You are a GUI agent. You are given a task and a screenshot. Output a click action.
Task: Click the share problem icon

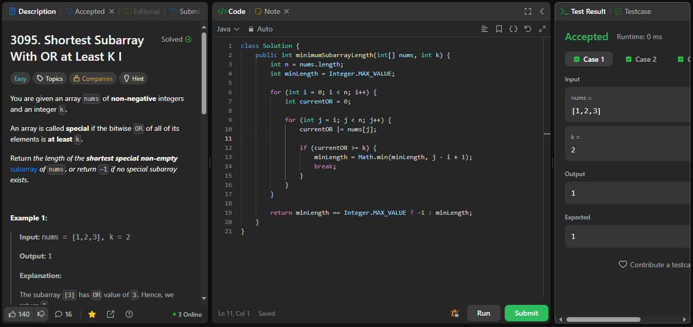pos(111,314)
